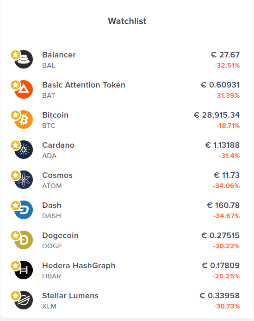254x321 pixels.
Task: Click the Cardano coin logo
Action: 24,150
